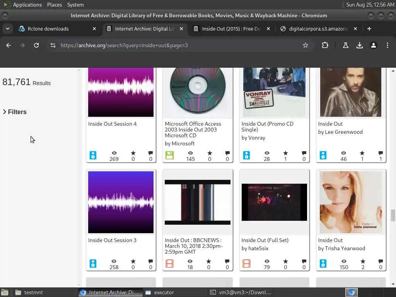The height and width of the screenshot is (297, 396).
Task: Click the audio icon on Session 4 card
Action: 93,155
